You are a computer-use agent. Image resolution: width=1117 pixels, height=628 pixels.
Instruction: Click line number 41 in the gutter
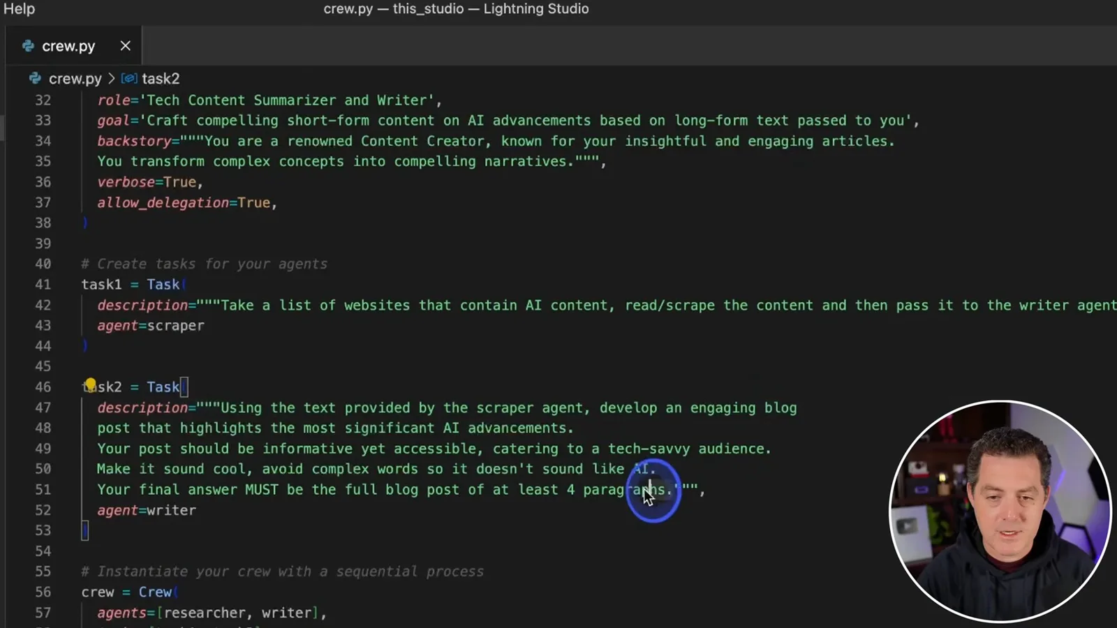[x=43, y=285]
